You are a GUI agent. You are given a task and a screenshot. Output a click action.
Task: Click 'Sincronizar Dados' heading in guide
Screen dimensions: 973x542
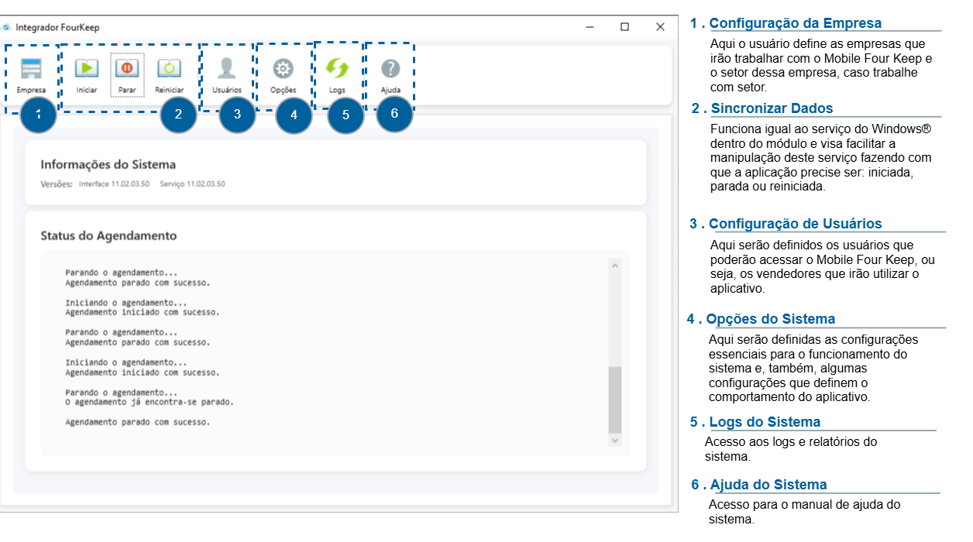tap(772, 108)
